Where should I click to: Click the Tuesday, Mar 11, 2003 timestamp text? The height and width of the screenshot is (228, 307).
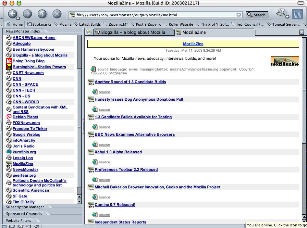193,51
